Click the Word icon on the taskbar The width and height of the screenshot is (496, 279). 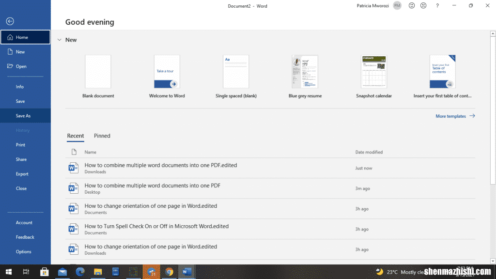pyautogui.click(x=187, y=272)
